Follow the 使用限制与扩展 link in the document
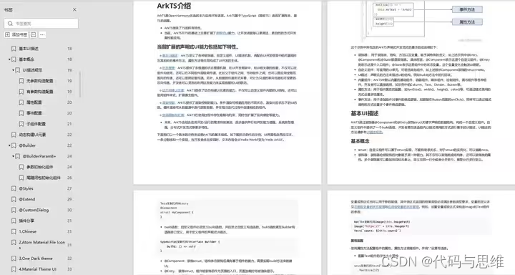Image resolution: width=515 pixels, height=275 pixels. click(173, 115)
